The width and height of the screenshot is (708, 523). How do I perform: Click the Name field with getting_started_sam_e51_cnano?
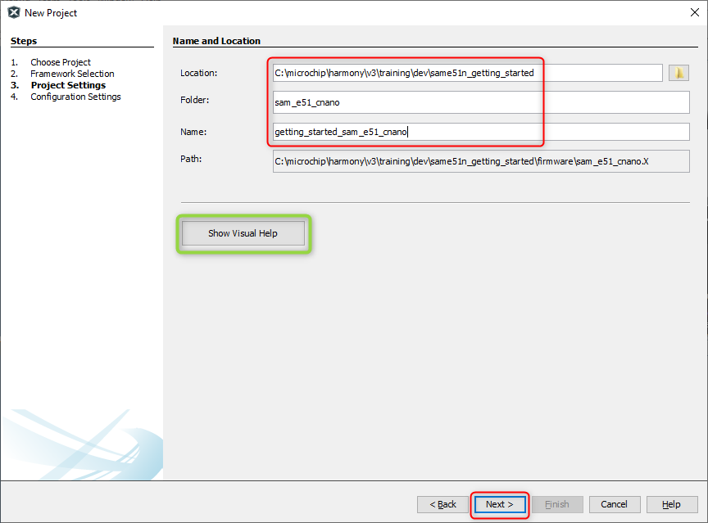[x=481, y=132]
